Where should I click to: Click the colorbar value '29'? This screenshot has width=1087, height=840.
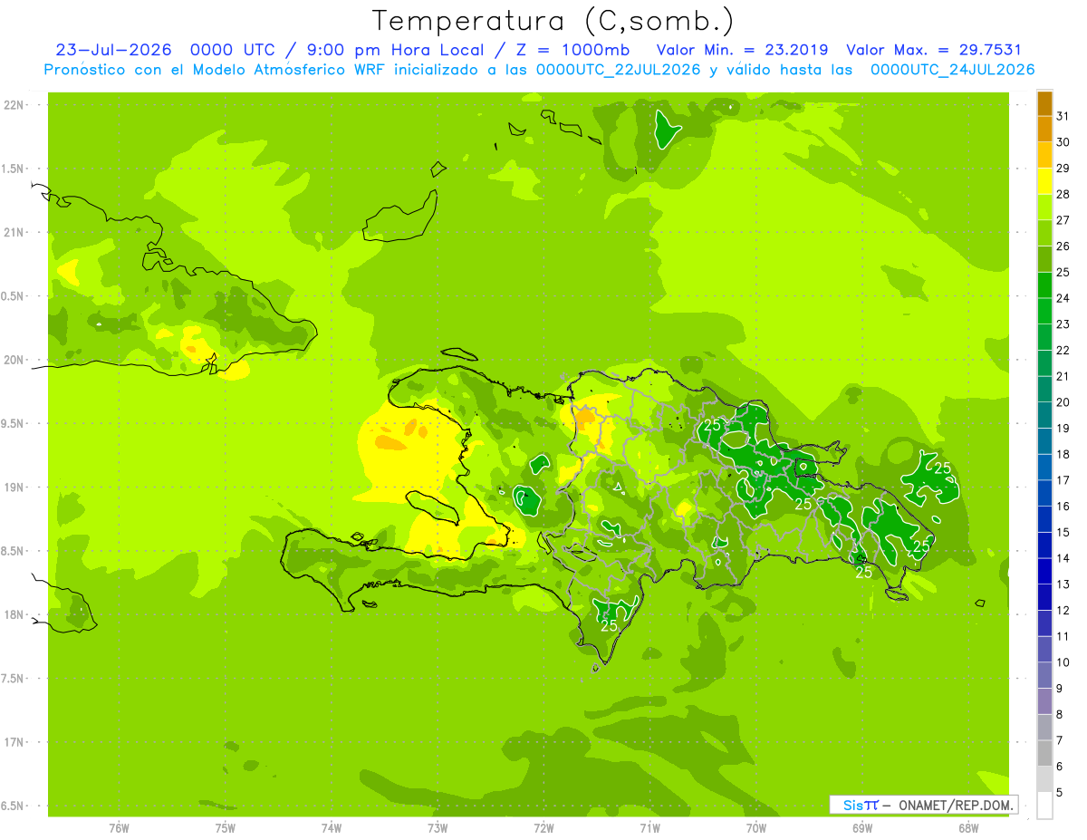pos(1063,169)
